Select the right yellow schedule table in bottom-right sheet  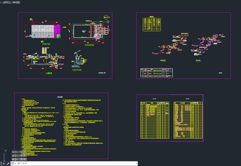pos(188,120)
